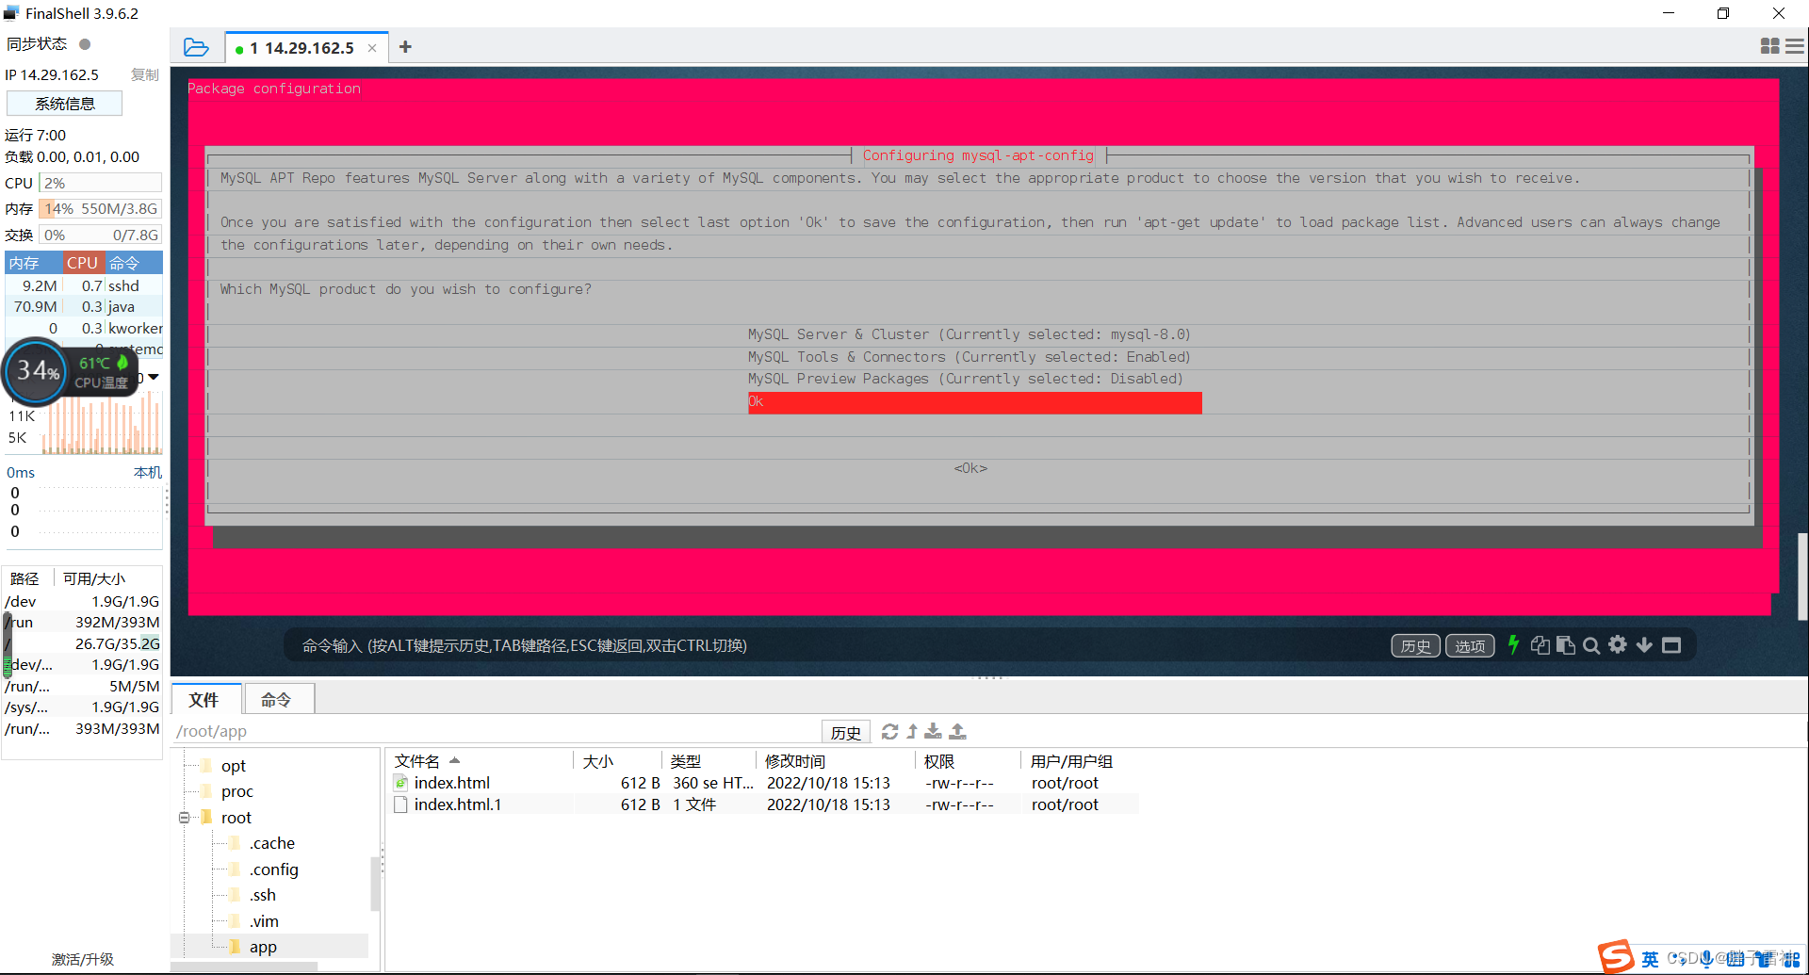Copy the IP address with 复制
The image size is (1809, 975).
pyautogui.click(x=144, y=74)
